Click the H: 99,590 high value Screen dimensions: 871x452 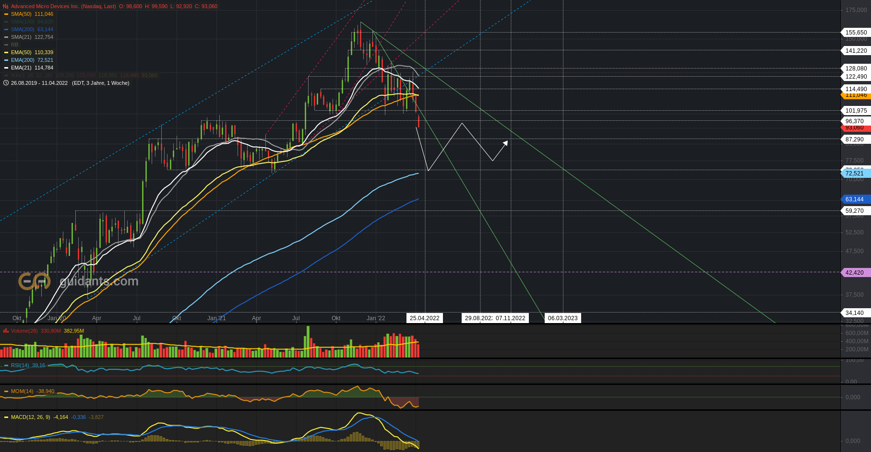coord(156,6)
